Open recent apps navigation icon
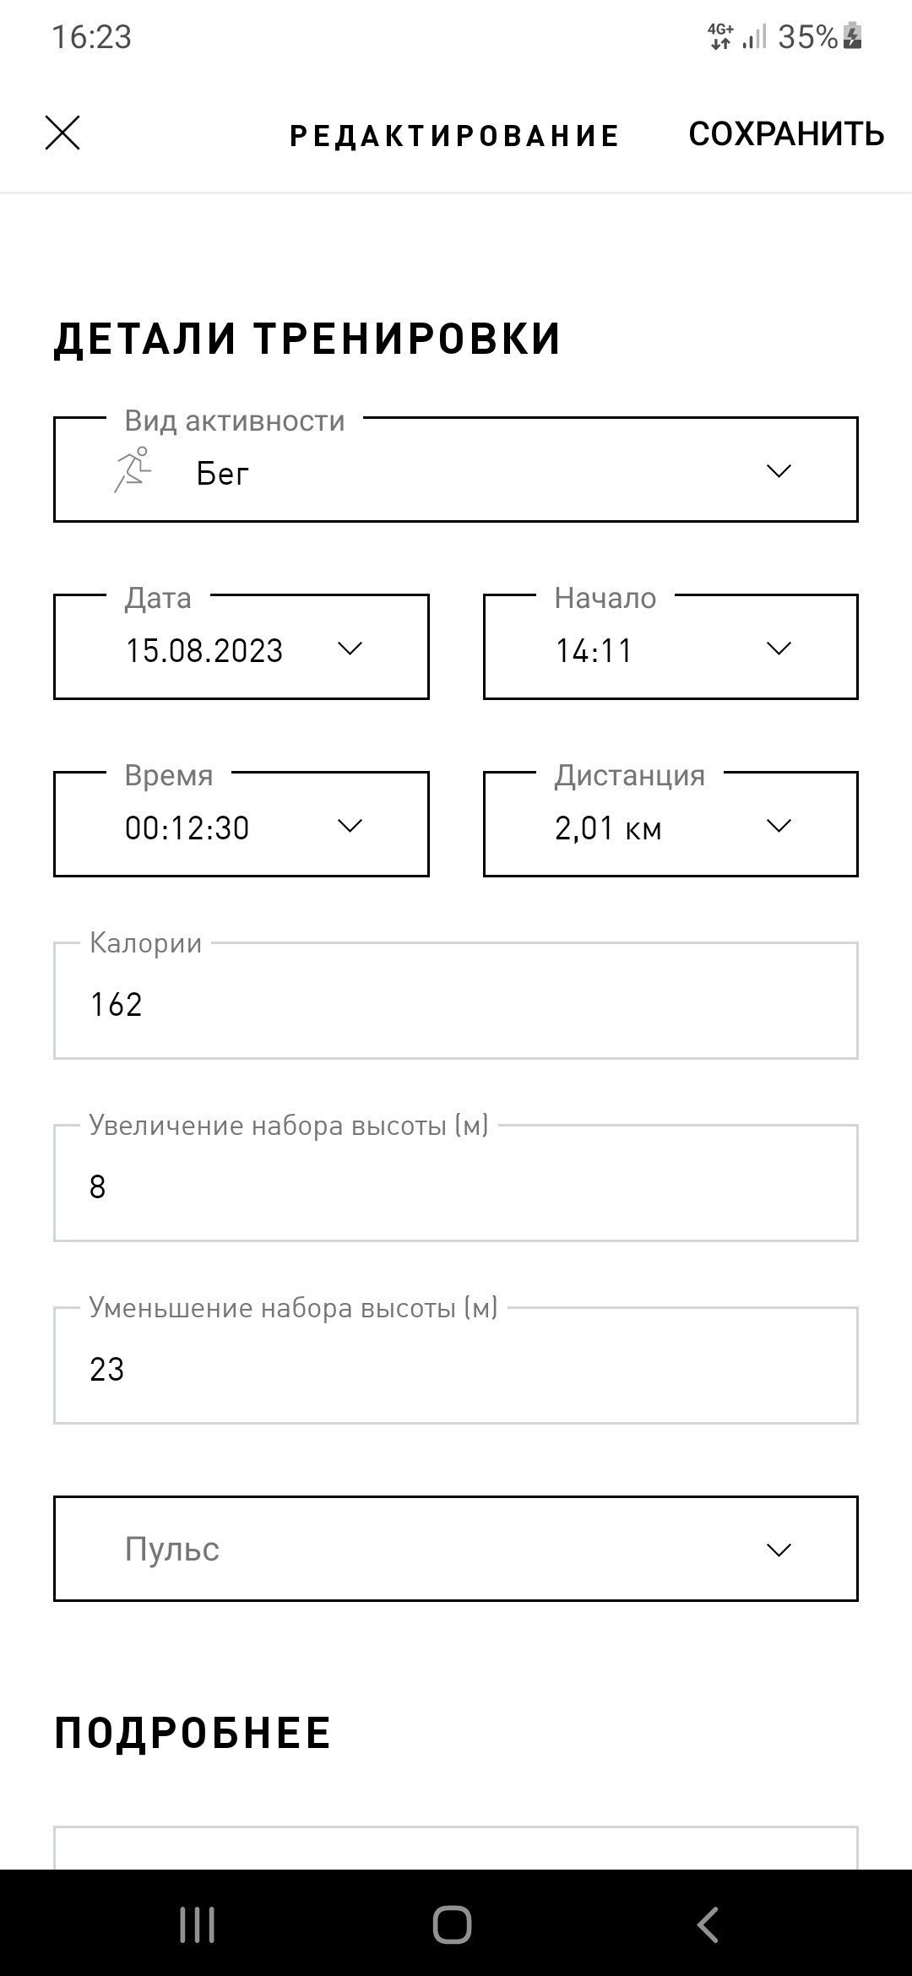 198,1925
